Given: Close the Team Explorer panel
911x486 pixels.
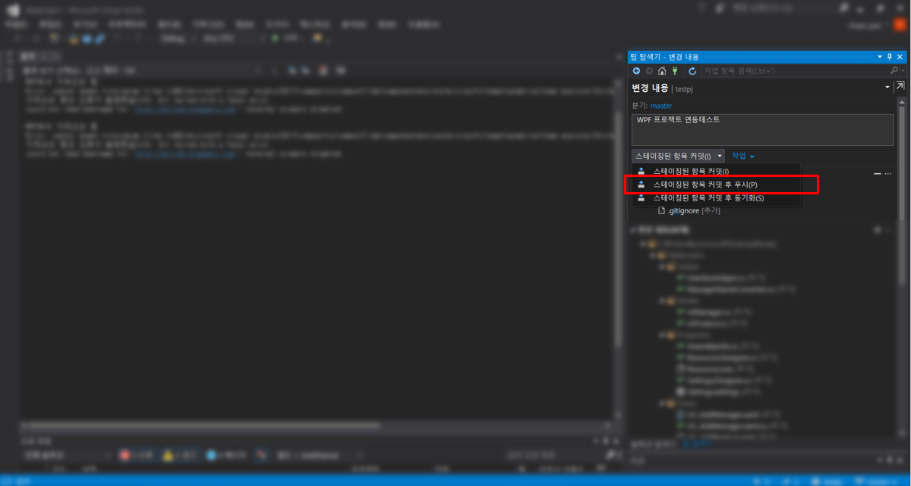Looking at the screenshot, I should [900, 57].
